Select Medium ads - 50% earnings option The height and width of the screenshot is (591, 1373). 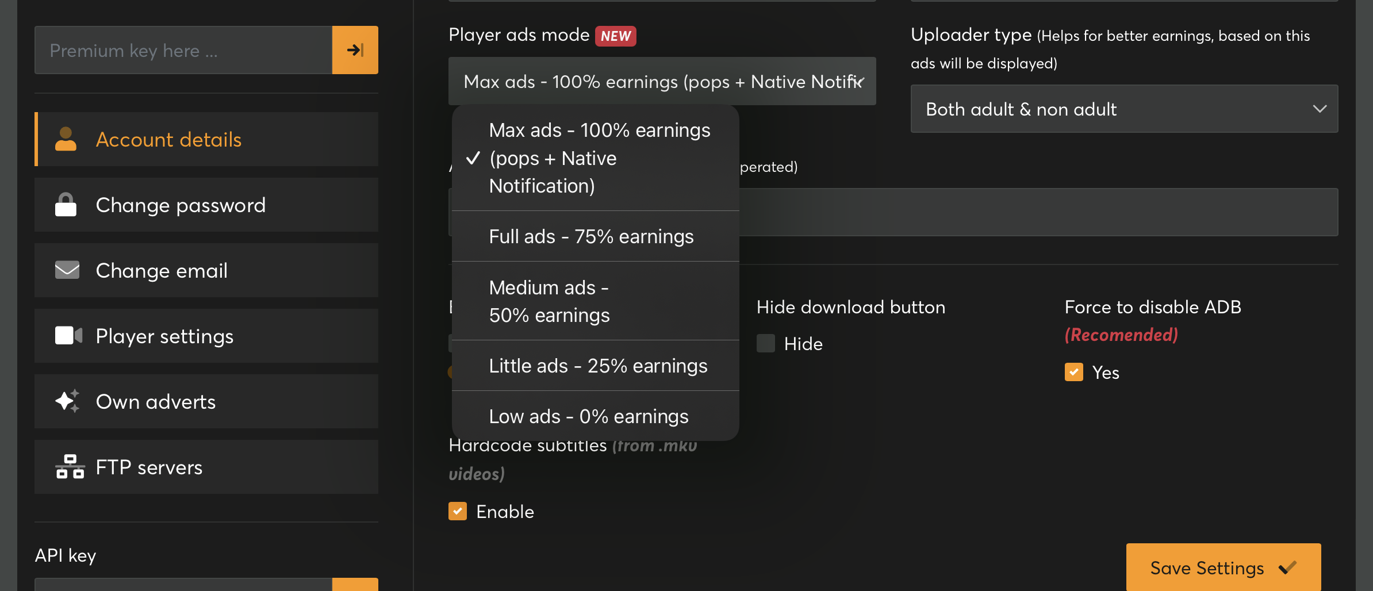pyautogui.click(x=549, y=301)
